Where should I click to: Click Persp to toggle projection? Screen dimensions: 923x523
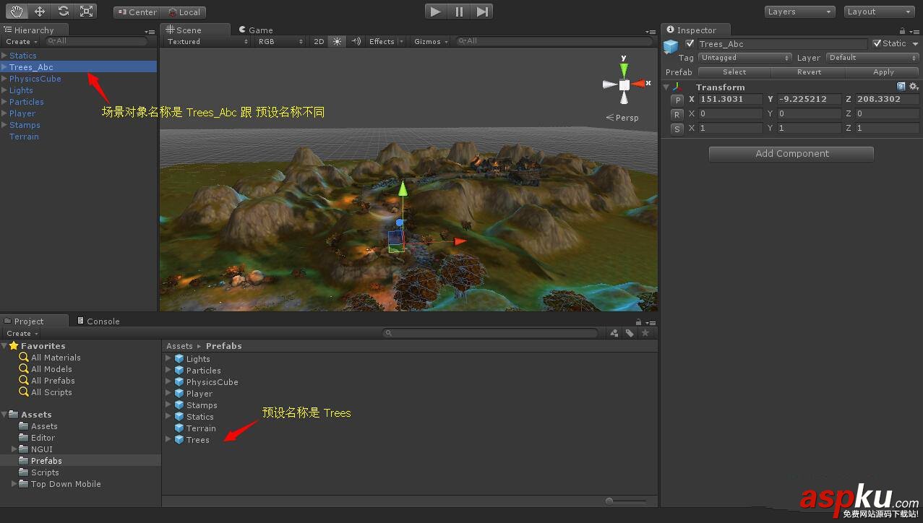(x=622, y=118)
